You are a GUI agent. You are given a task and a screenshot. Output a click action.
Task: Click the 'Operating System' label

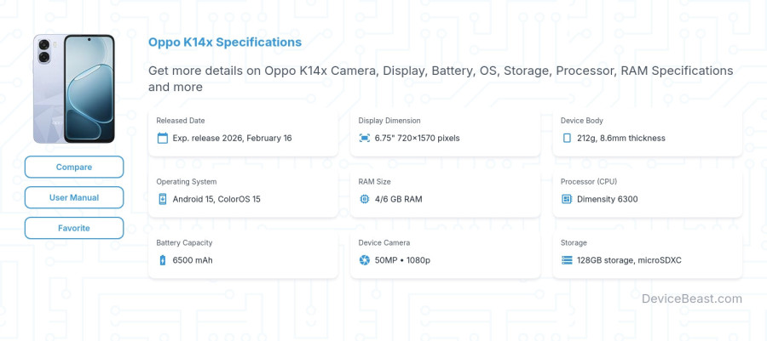click(x=187, y=181)
